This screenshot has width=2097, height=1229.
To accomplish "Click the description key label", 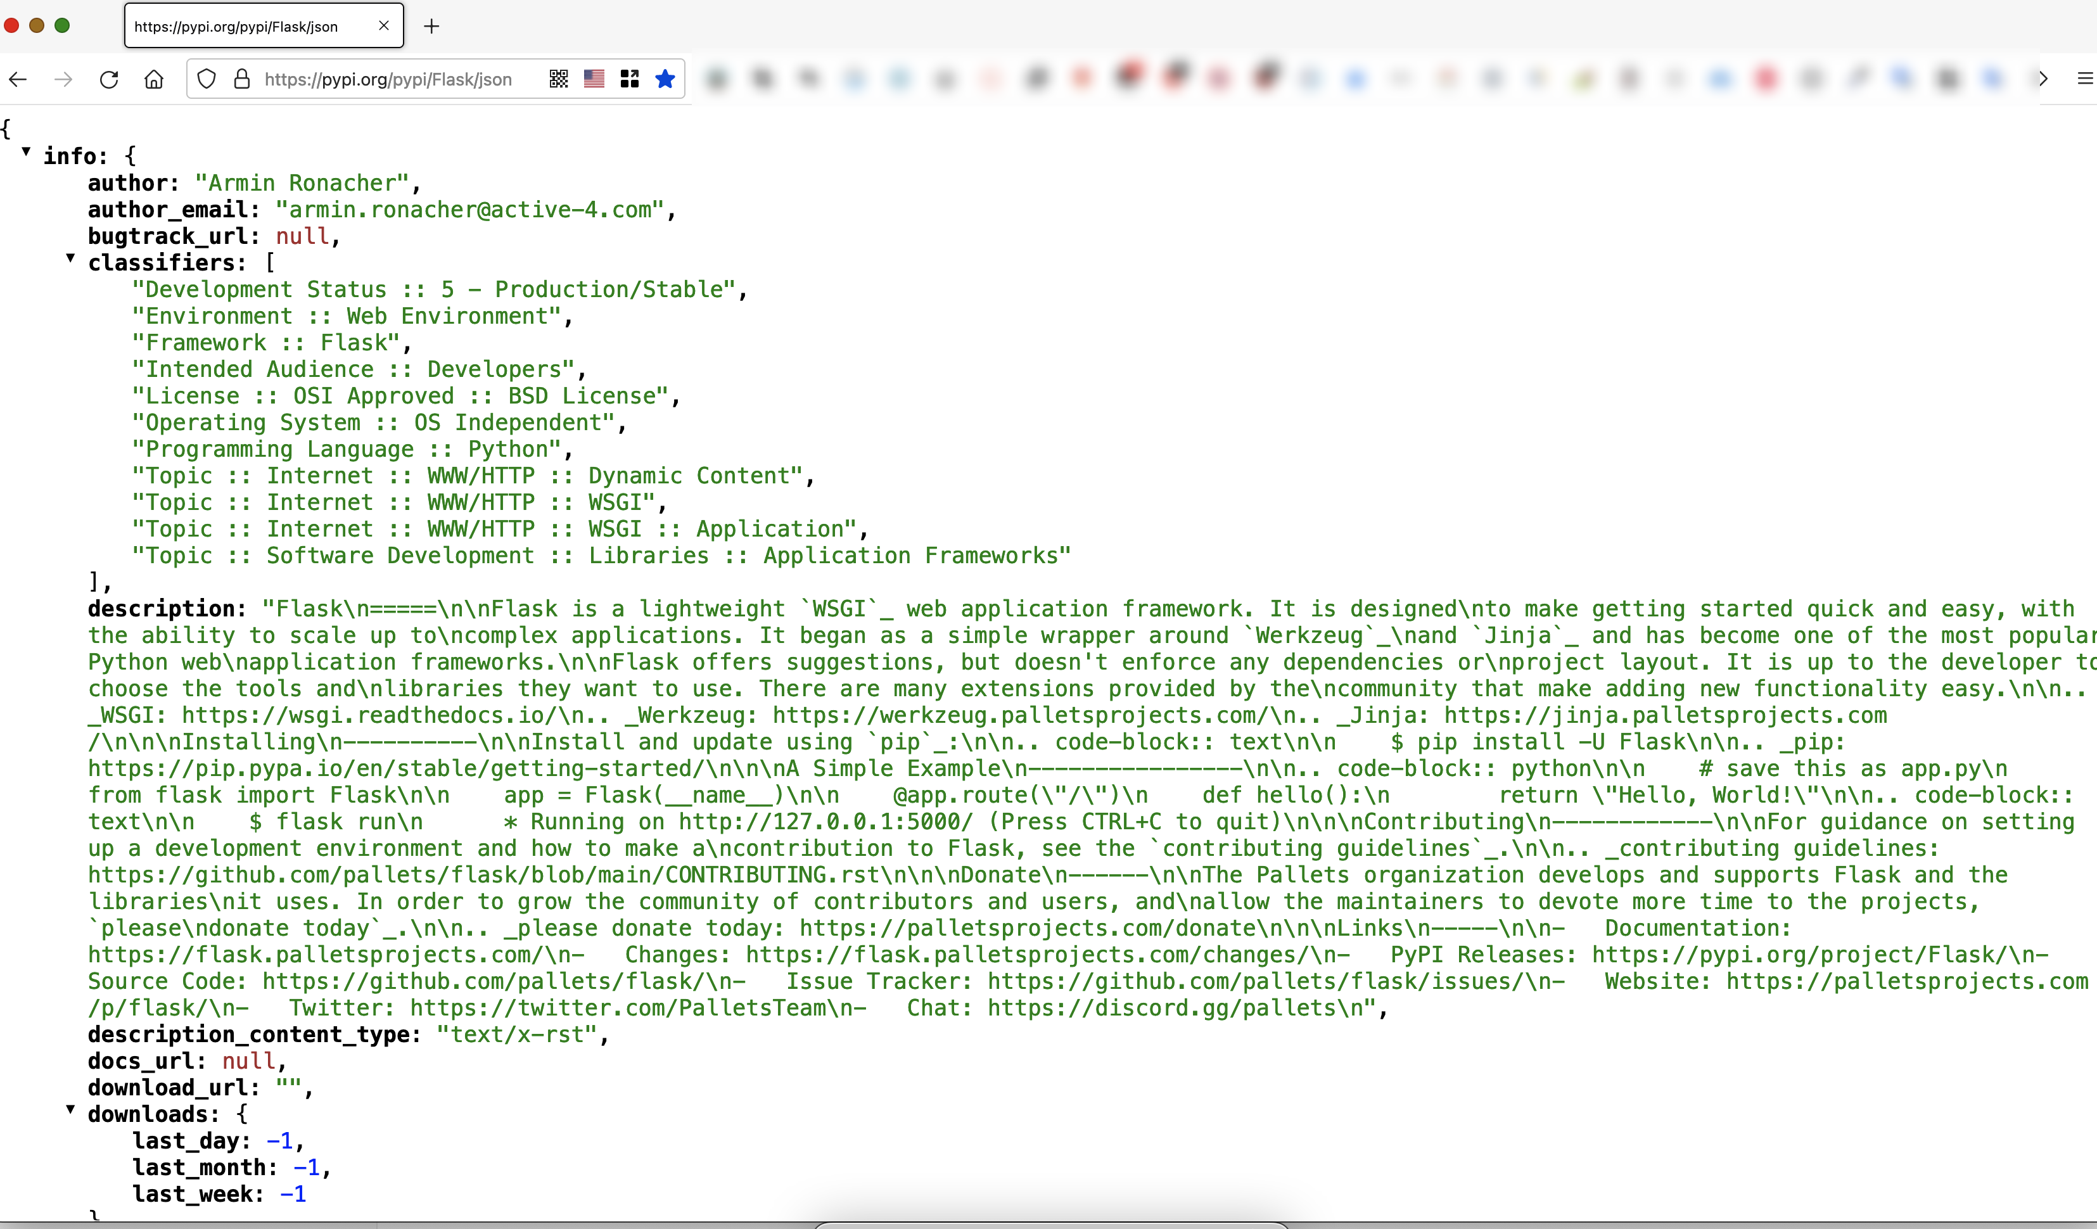I will click(x=167, y=609).
